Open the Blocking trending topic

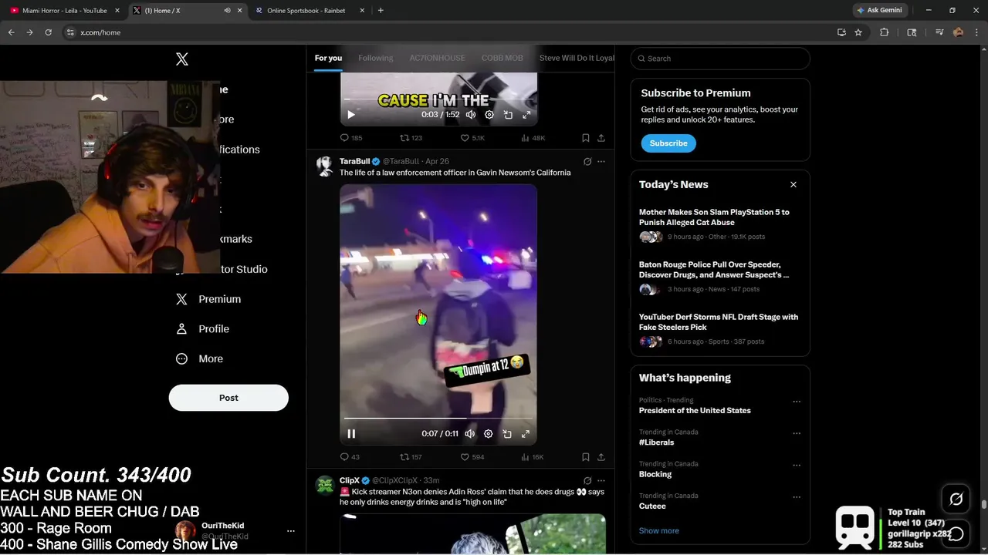[655, 474]
